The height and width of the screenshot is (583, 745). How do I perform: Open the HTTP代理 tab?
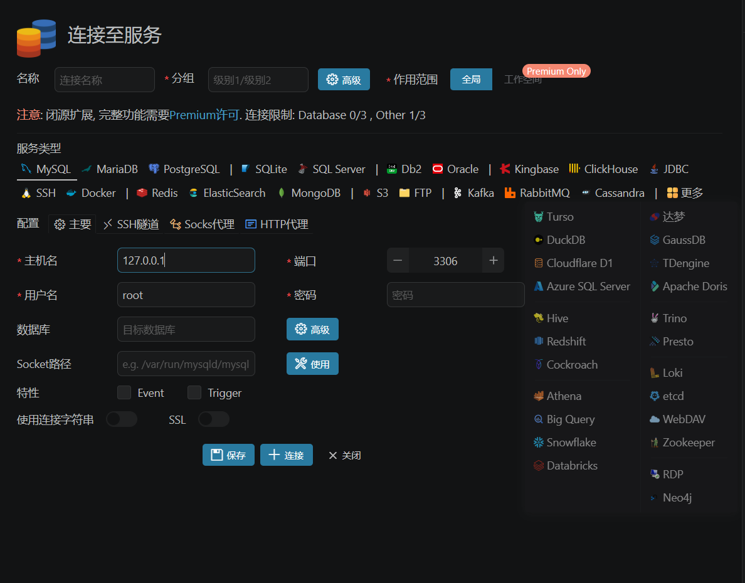point(277,224)
